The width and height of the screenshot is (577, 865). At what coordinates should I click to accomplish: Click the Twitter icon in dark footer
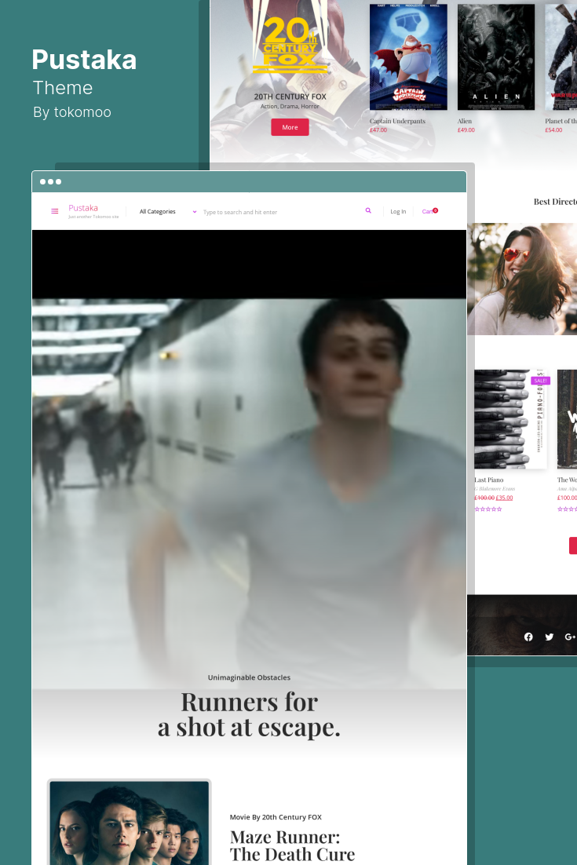pyautogui.click(x=550, y=637)
